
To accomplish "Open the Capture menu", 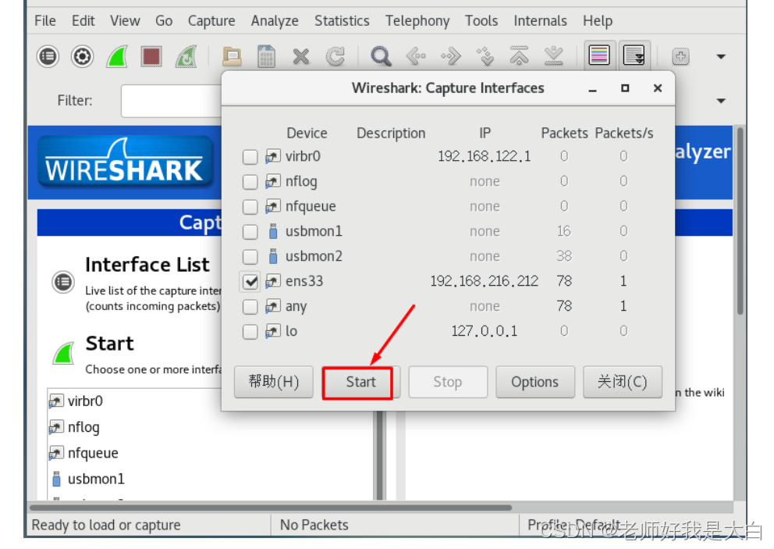I will coord(211,21).
